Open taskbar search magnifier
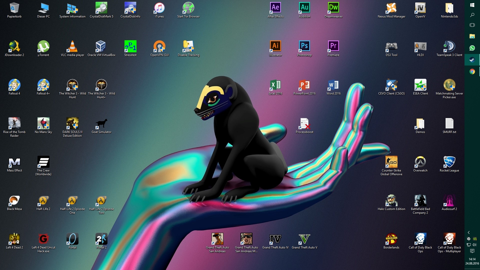The height and width of the screenshot is (270, 480). 472,15
